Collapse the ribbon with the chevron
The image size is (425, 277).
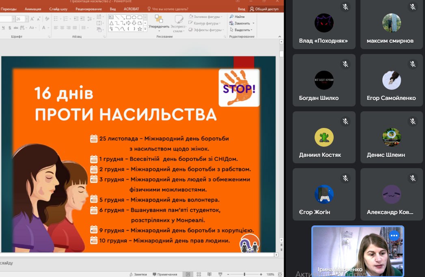[x=279, y=37]
